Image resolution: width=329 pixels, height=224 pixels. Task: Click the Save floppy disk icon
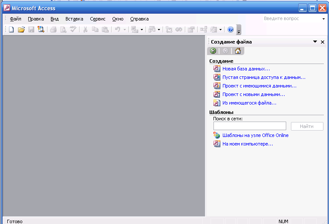point(31,29)
